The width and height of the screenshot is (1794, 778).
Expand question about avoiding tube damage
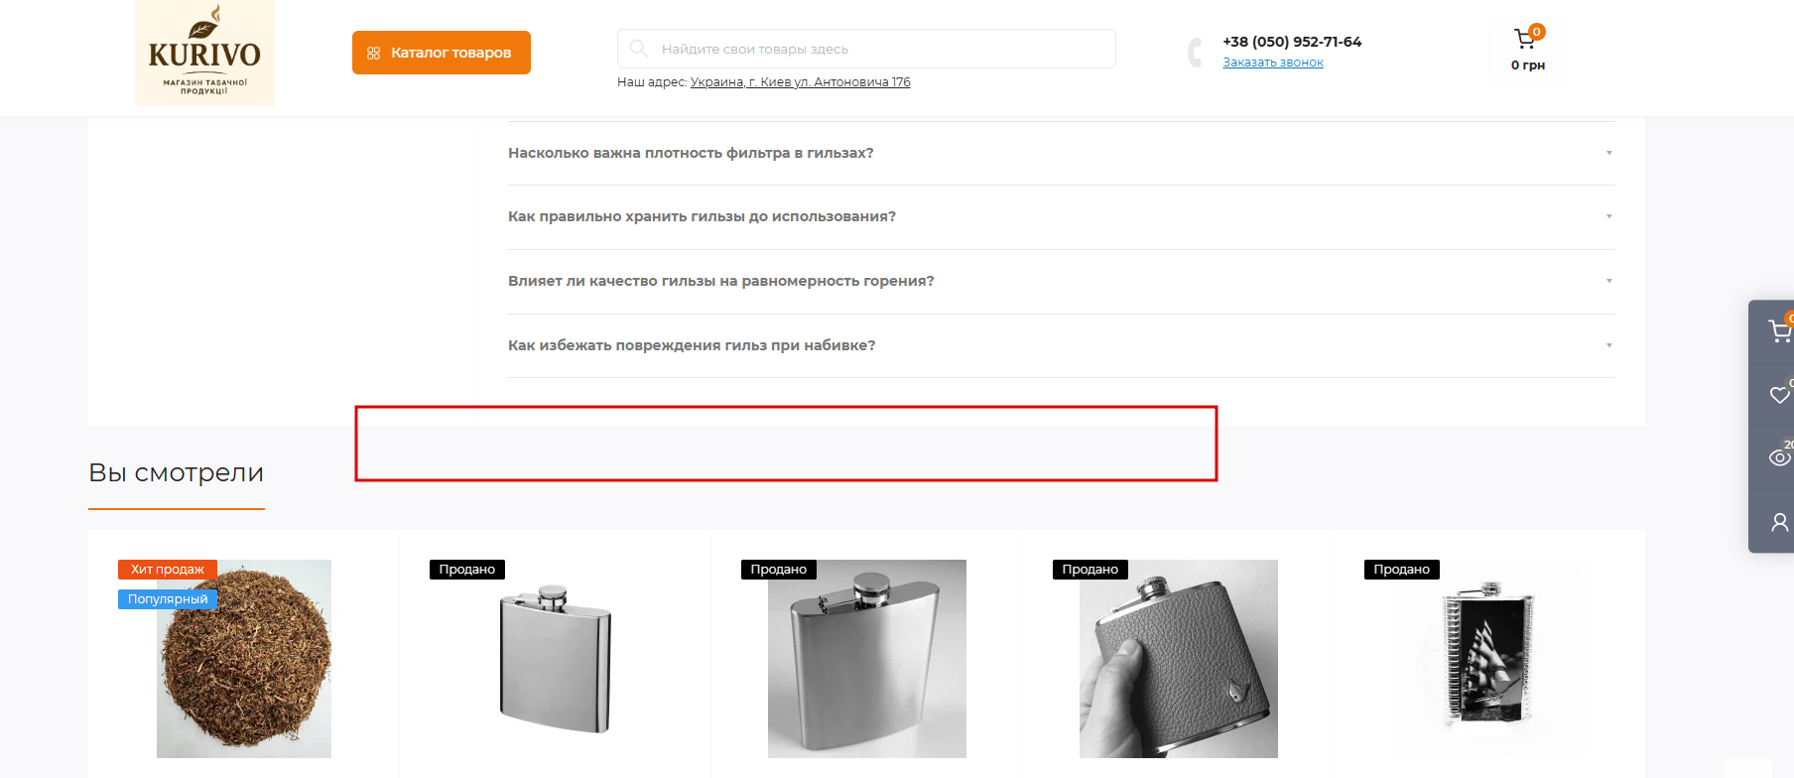pos(1061,345)
